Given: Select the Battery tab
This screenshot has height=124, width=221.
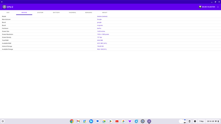Looking at the screenshot, I should coord(56,12).
